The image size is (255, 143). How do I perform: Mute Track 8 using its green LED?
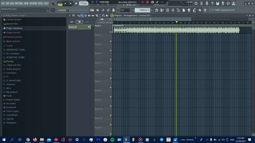(111, 97)
